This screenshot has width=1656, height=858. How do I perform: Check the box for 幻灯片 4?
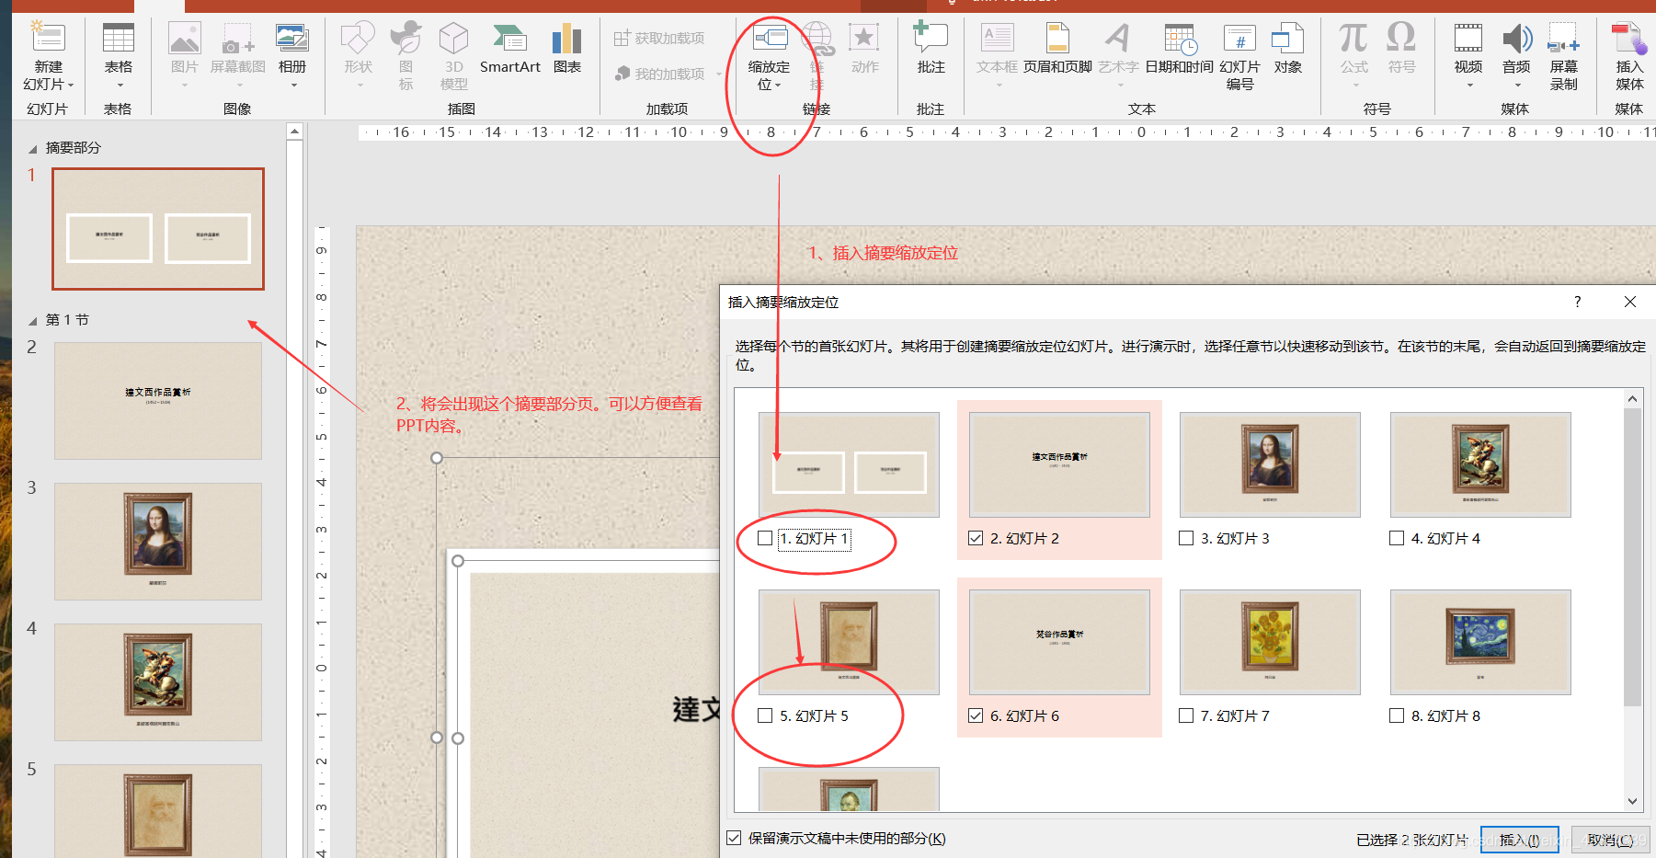tap(1397, 538)
